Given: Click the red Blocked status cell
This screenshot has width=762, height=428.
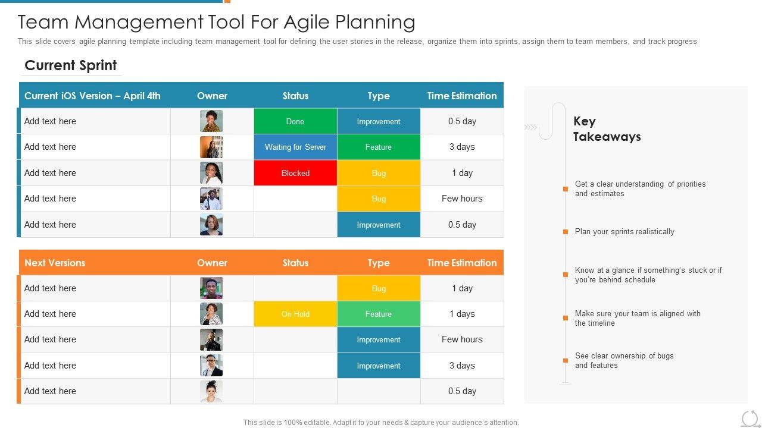Looking at the screenshot, I should (x=295, y=173).
